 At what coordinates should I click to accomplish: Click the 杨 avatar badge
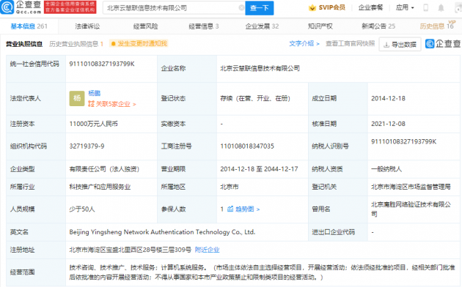(x=77, y=99)
